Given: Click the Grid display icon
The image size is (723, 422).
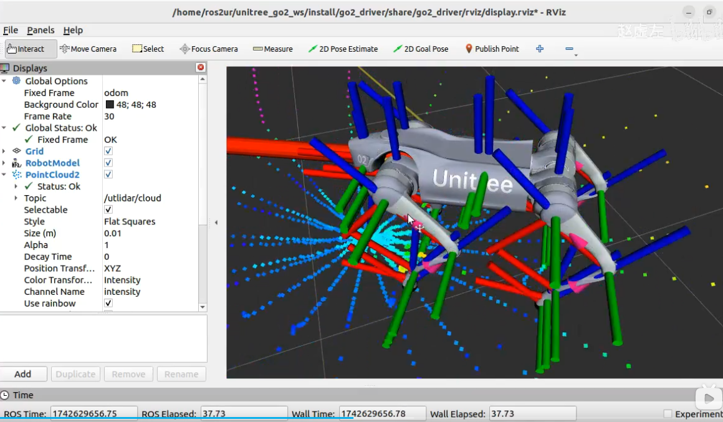Looking at the screenshot, I should pos(17,151).
